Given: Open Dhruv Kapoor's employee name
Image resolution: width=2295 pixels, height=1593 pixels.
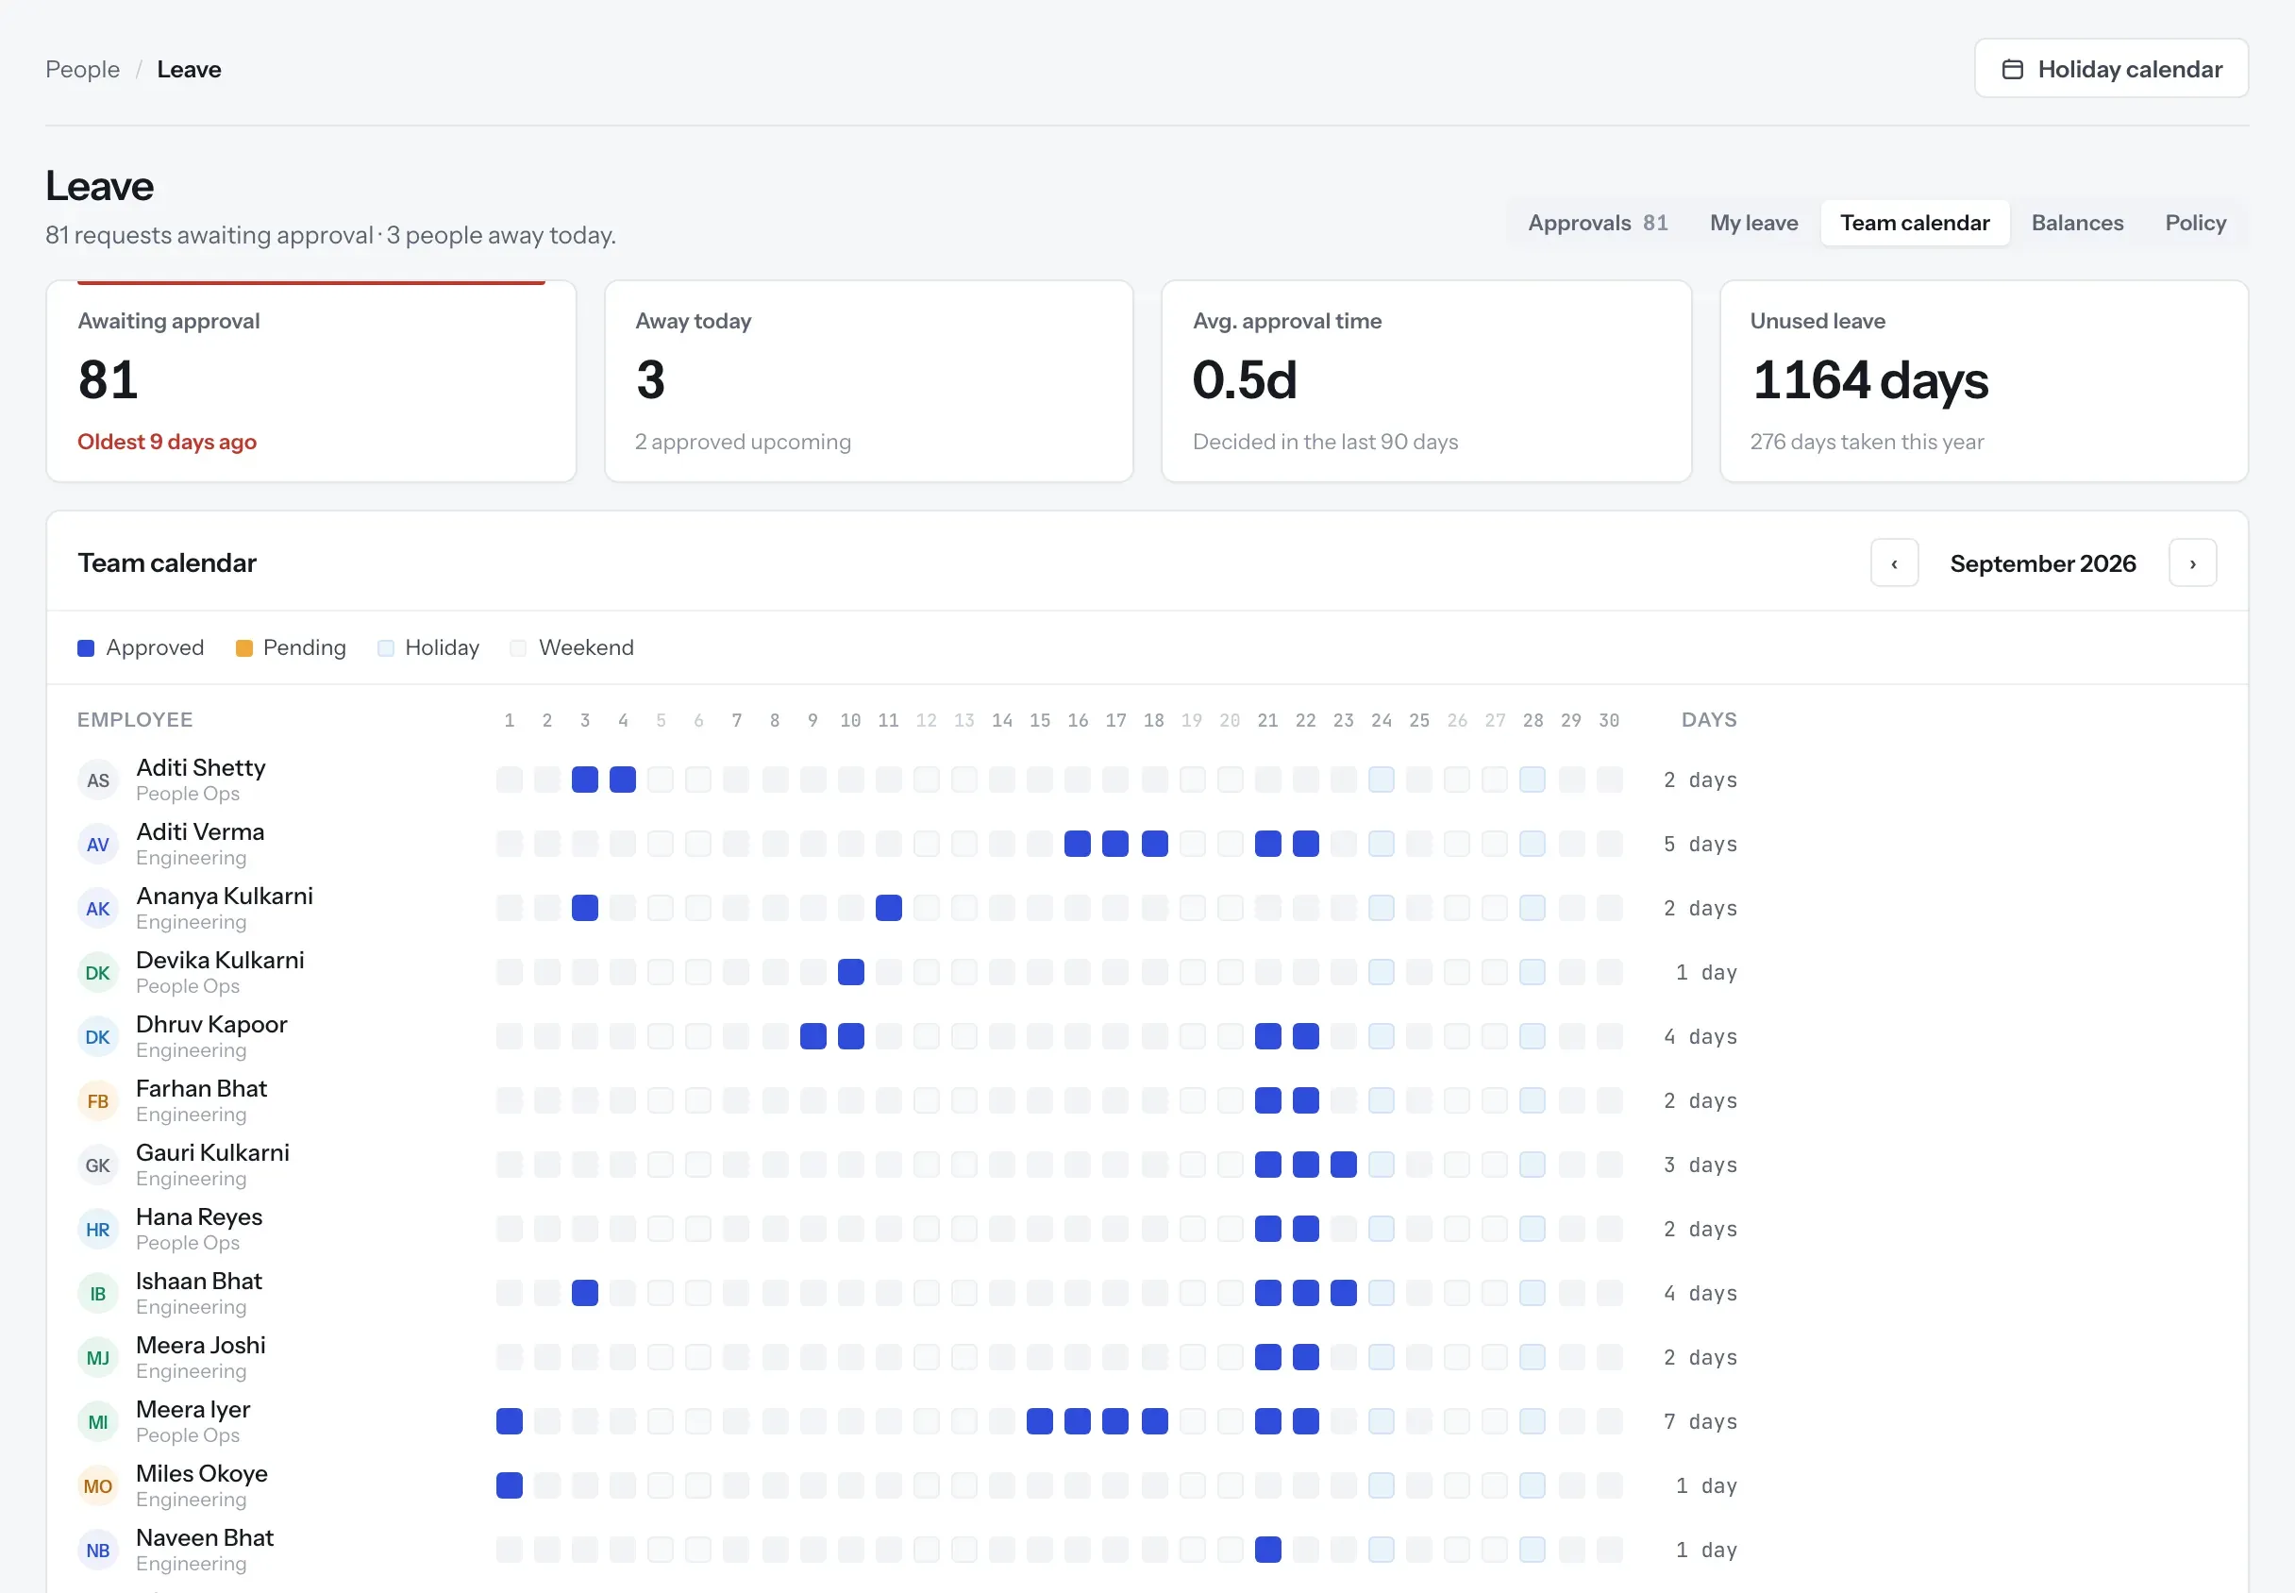Looking at the screenshot, I should [211, 1024].
